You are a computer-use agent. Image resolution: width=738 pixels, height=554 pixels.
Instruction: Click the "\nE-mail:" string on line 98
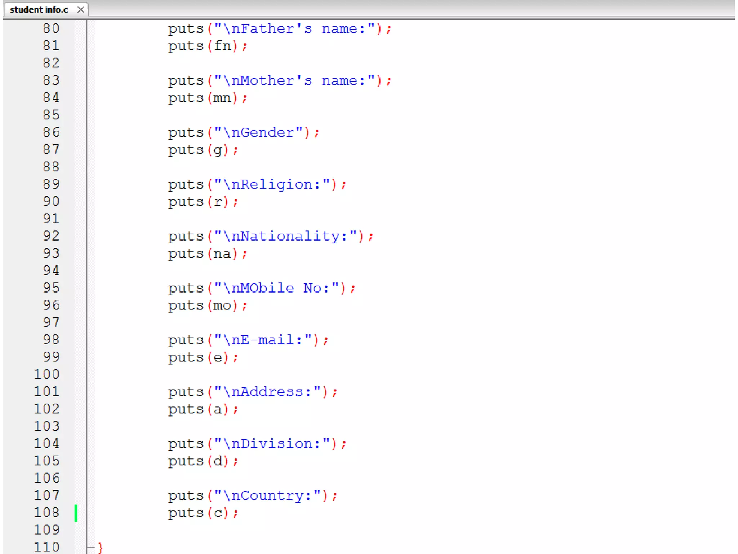[263, 340]
